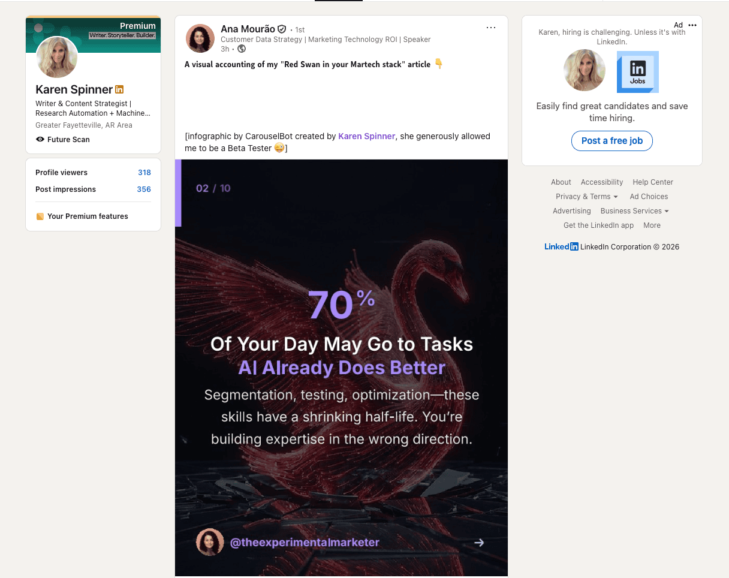Open the More footer menu

(652, 225)
